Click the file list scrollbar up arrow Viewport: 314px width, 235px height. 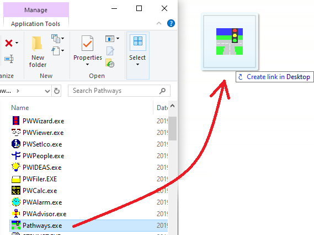tap(172, 106)
